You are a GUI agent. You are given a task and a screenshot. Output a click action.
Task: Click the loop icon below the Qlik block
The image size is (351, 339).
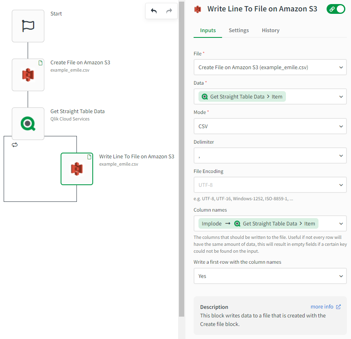point(15,145)
